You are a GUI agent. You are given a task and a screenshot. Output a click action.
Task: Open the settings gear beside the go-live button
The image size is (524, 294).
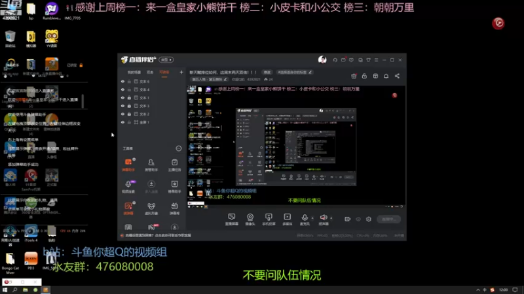point(369,219)
